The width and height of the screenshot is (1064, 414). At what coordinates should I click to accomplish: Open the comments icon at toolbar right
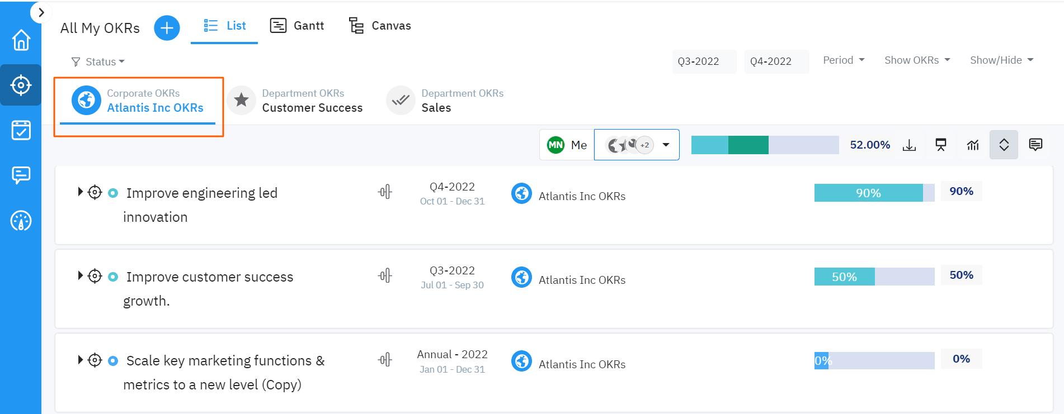(1035, 145)
